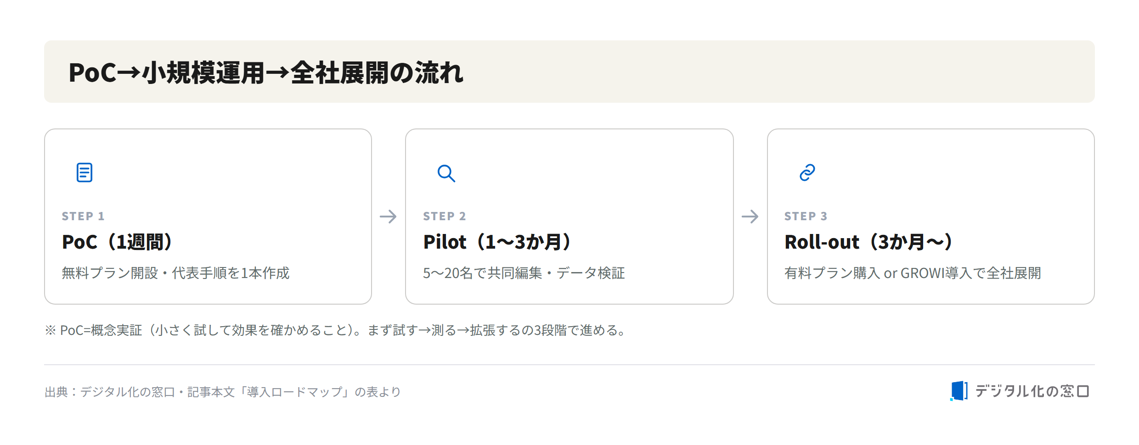1139x445 pixels.
Task: Click the chain link icon in Step 3
Action: click(x=807, y=172)
